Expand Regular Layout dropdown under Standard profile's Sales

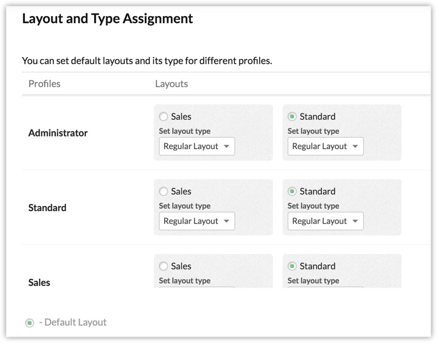[x=197, y=221]
